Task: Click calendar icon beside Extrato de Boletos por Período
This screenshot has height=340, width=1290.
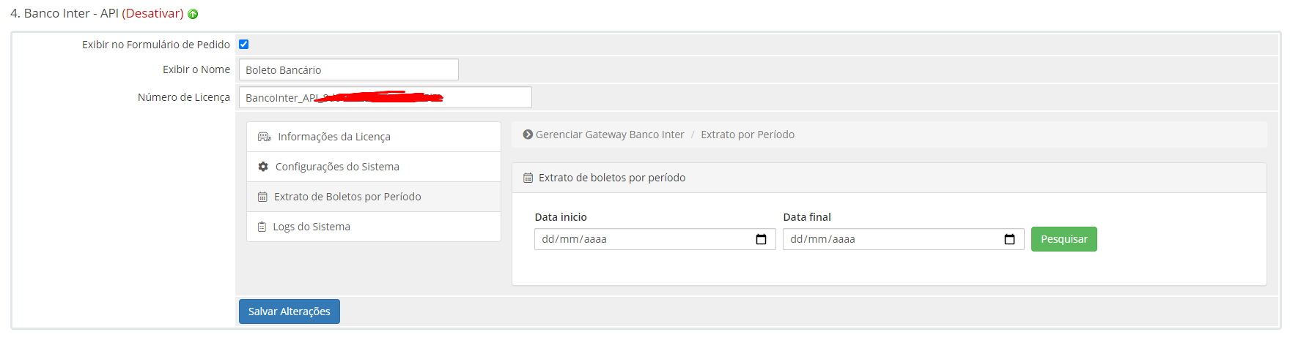Action: (262, 197)
